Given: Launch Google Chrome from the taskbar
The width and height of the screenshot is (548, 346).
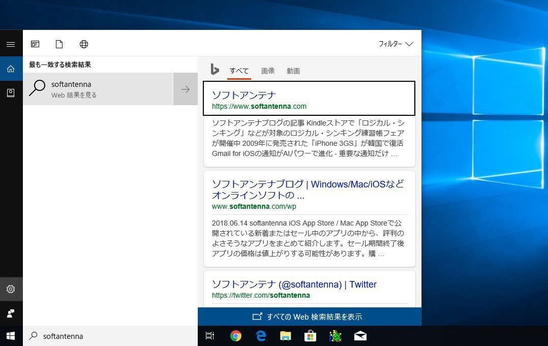Looking at the screenshot, I should [x=235, y=336].
